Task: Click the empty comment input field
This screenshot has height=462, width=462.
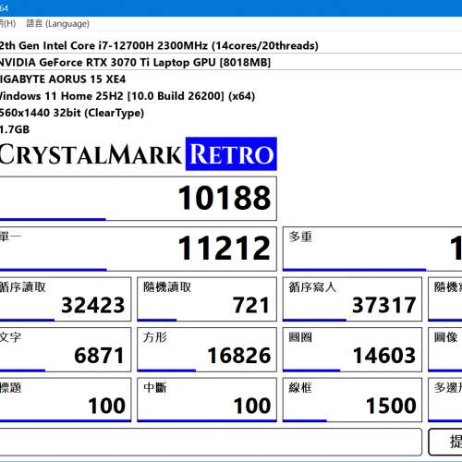Action: pyautogui.click(x=211, y=442)
